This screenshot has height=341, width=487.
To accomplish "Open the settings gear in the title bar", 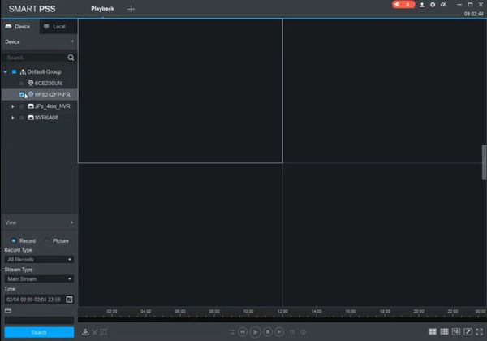I will click(x=433, y=5).
